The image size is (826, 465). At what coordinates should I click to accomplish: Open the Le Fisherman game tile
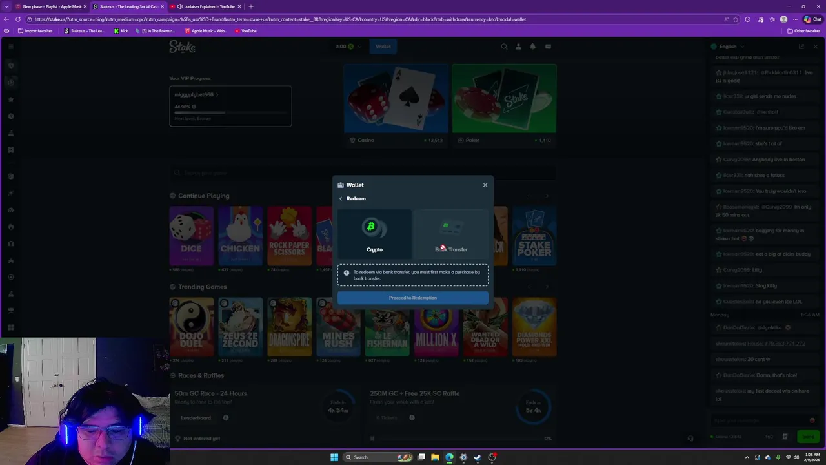click(387, 327)
